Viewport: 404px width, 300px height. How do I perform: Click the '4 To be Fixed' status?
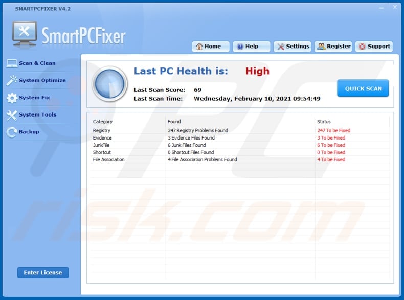point(331,159)
